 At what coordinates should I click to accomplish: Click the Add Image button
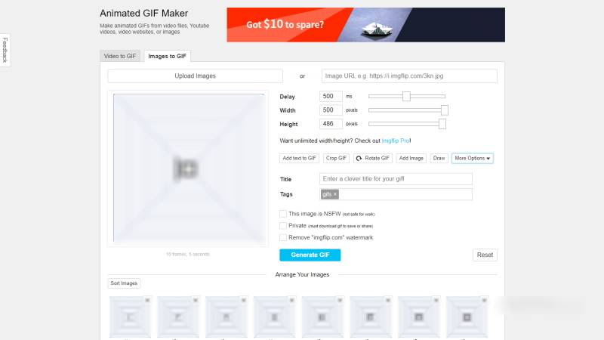[x=411, y=159]
